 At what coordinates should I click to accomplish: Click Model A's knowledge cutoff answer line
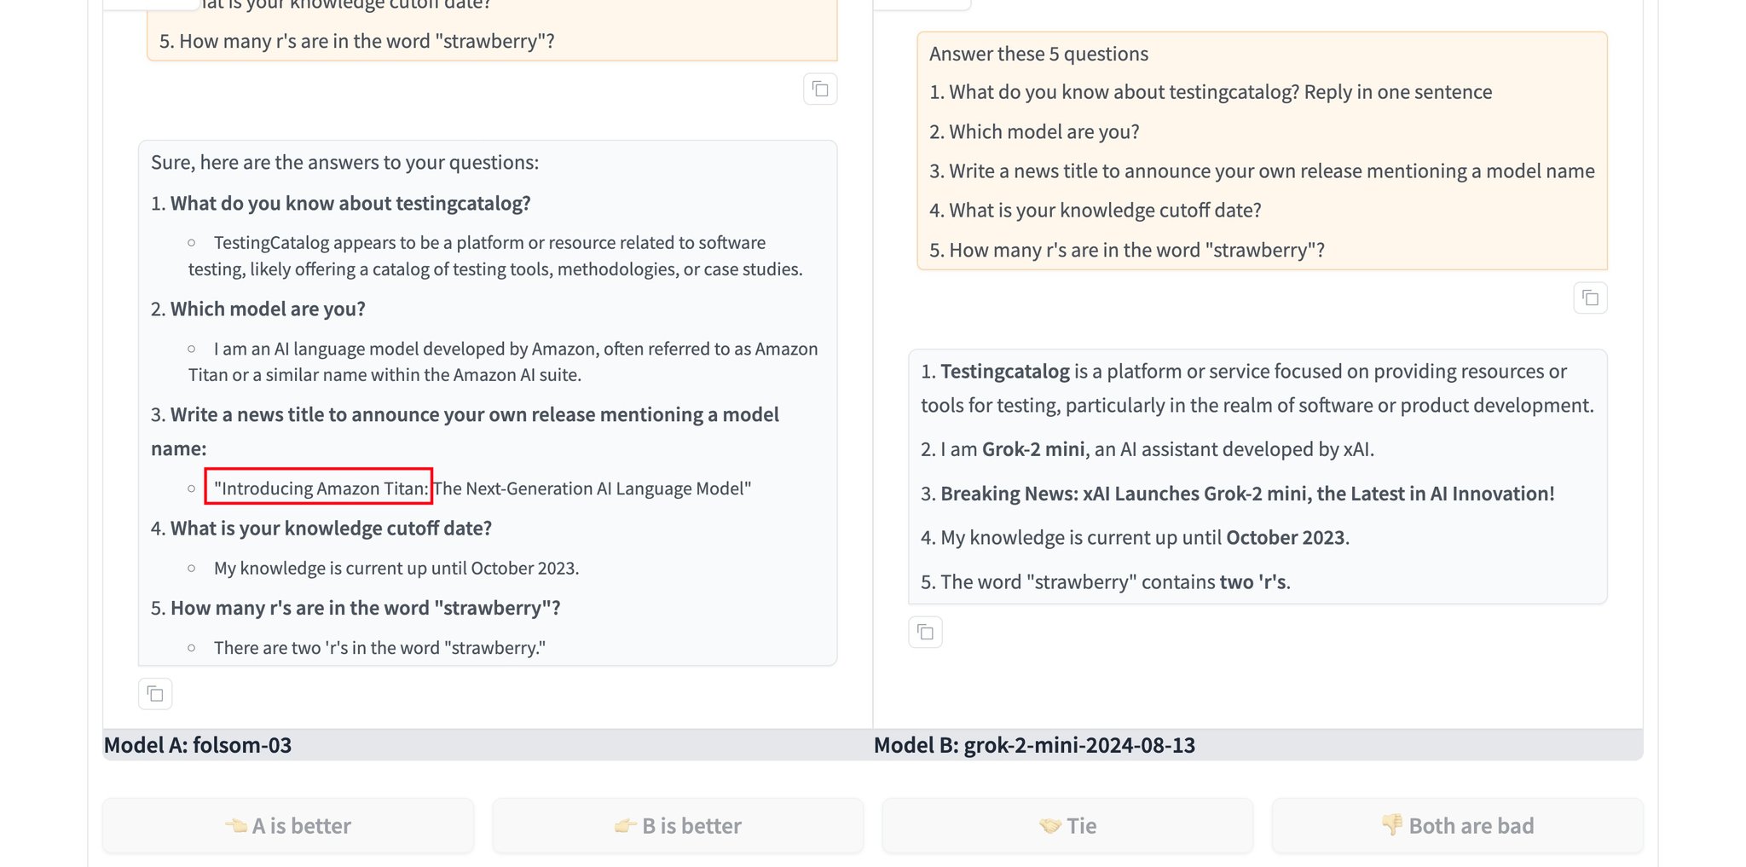pos(396,568)
